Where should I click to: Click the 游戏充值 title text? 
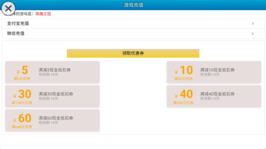[x=133, y=5]
